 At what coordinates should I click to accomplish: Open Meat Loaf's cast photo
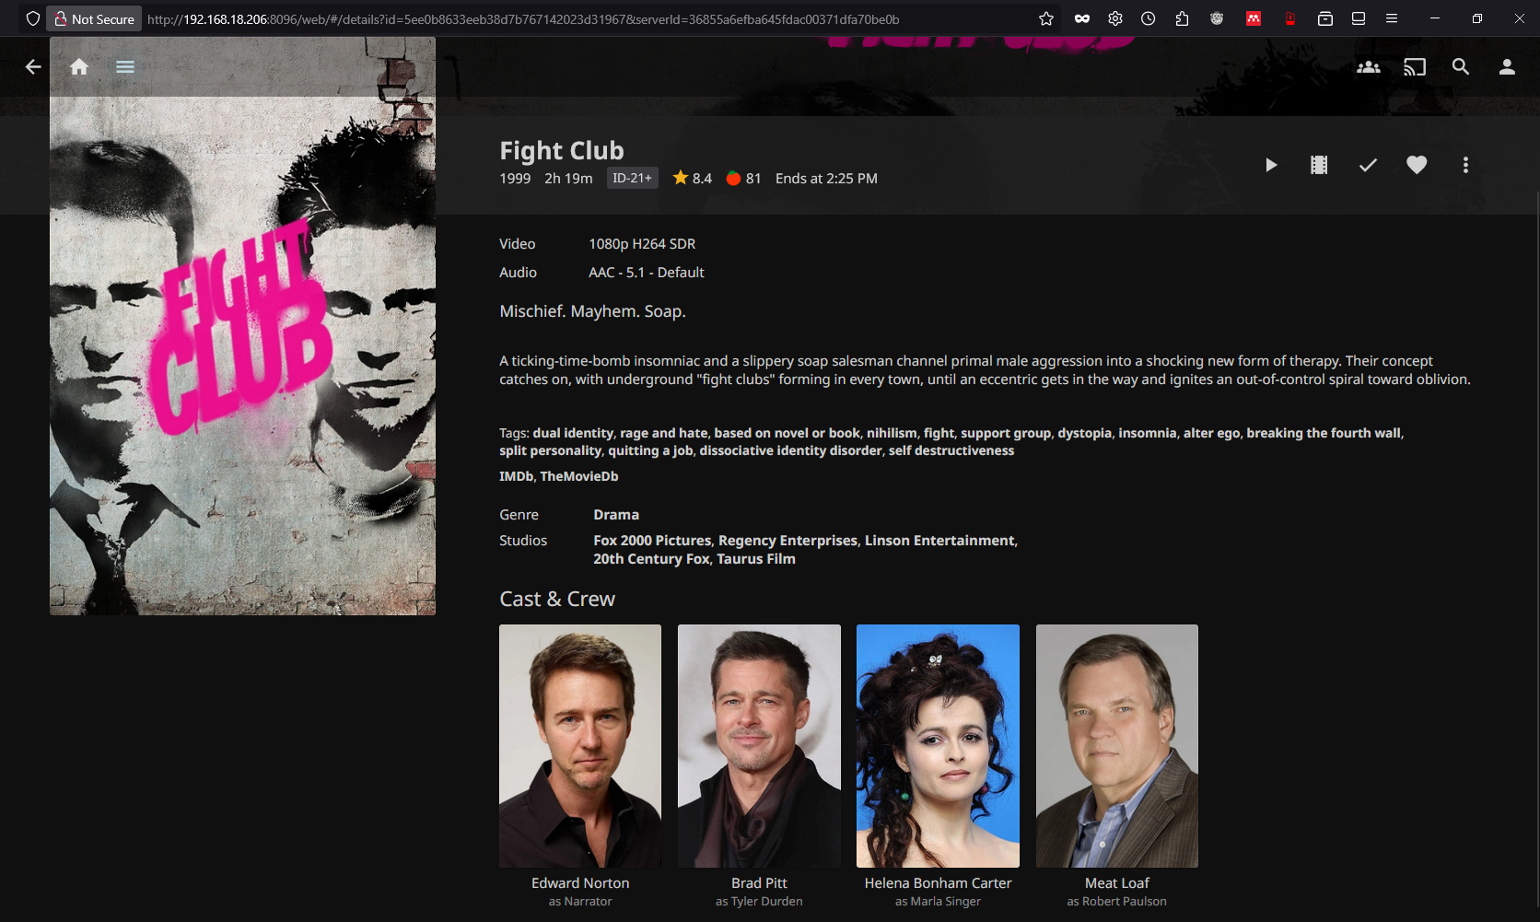coord(1117,746)
